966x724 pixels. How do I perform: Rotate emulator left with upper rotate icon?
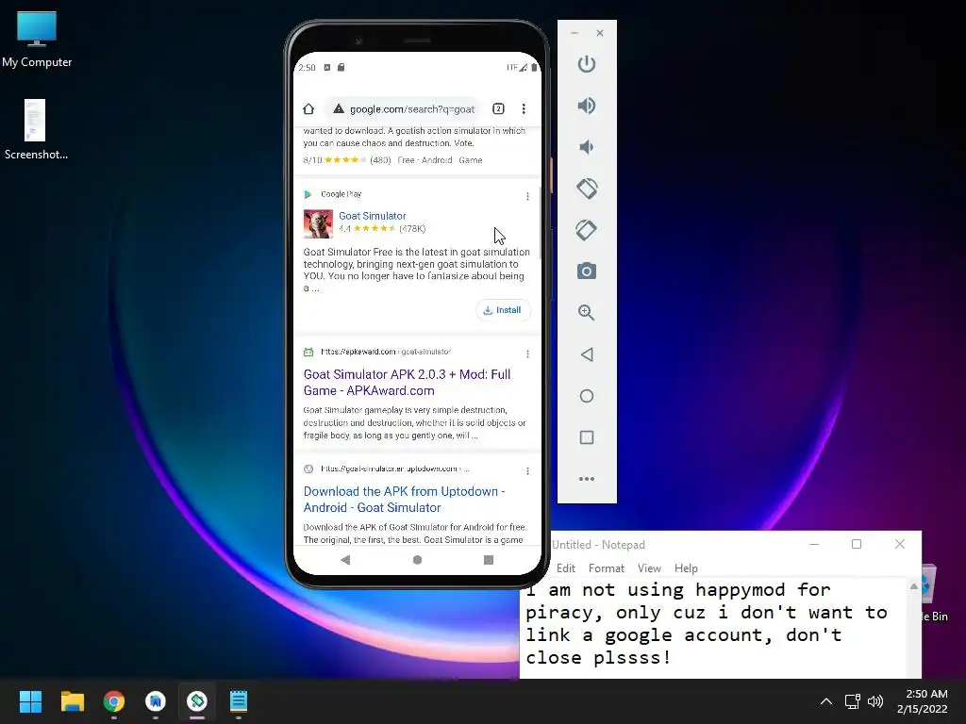(x=587, y=189)
